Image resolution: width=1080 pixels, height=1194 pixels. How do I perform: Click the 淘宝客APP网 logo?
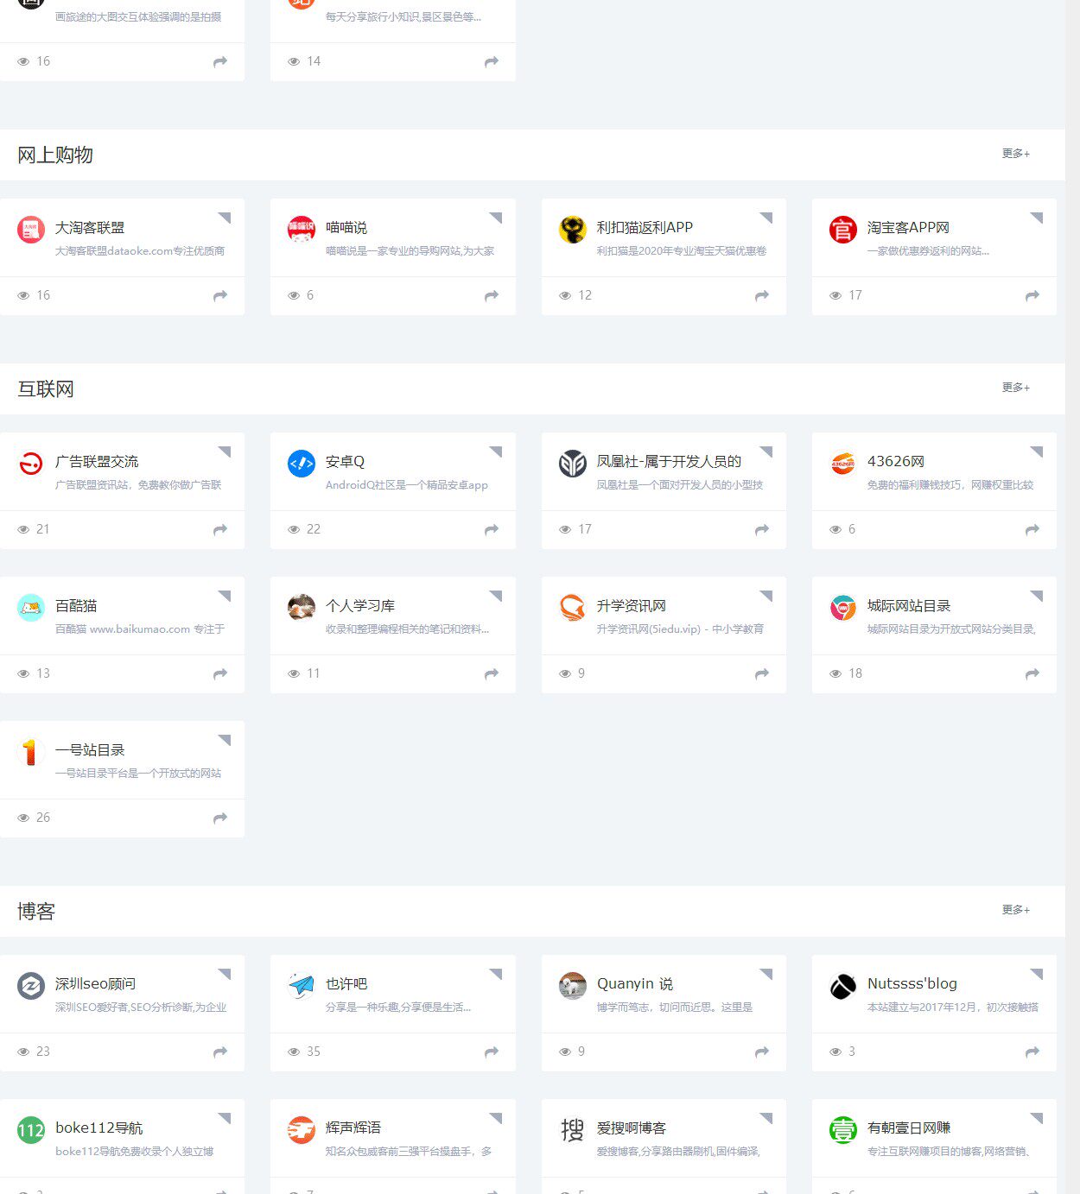point(842,229)
